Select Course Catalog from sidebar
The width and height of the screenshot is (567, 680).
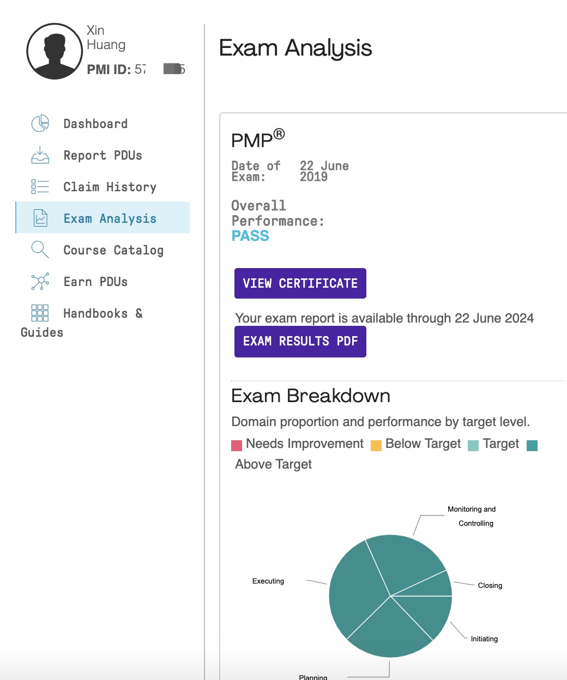113,250
